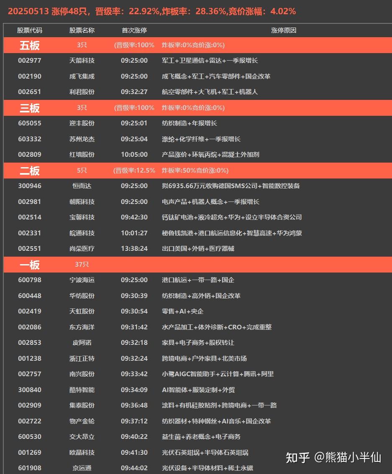Open stock 天箭科技
The height and width of the screenshot is (474, 392).
(x=82, y=61)
